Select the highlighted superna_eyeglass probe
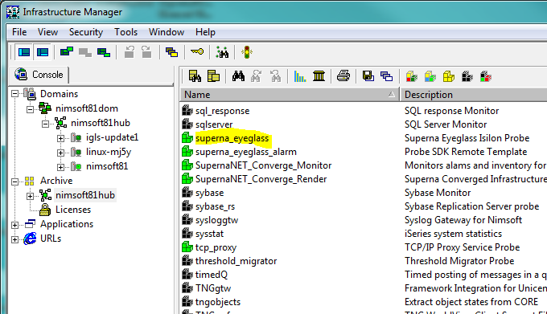547x314 pixels. (x=232, y=138)
